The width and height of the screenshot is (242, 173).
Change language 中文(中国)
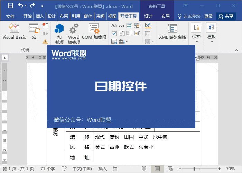(82, 169)
